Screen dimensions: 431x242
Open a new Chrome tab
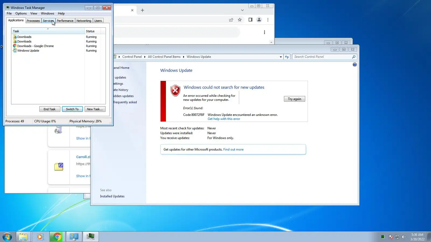point(142,10)
